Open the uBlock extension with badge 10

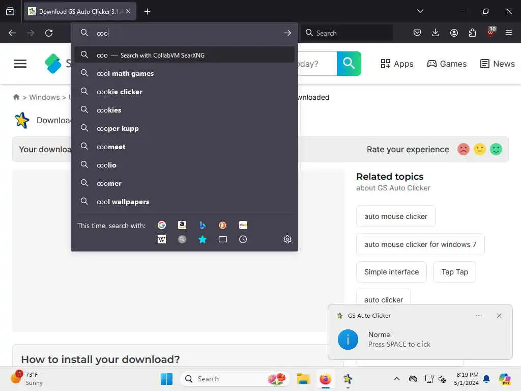click(491, 32)
